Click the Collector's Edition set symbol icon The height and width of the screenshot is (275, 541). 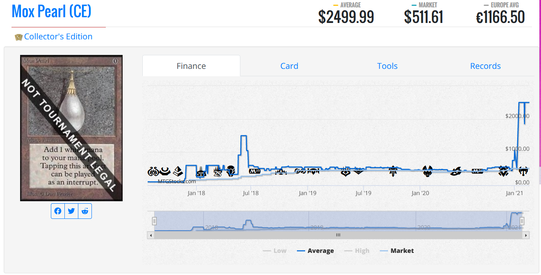tap(18, 37)
